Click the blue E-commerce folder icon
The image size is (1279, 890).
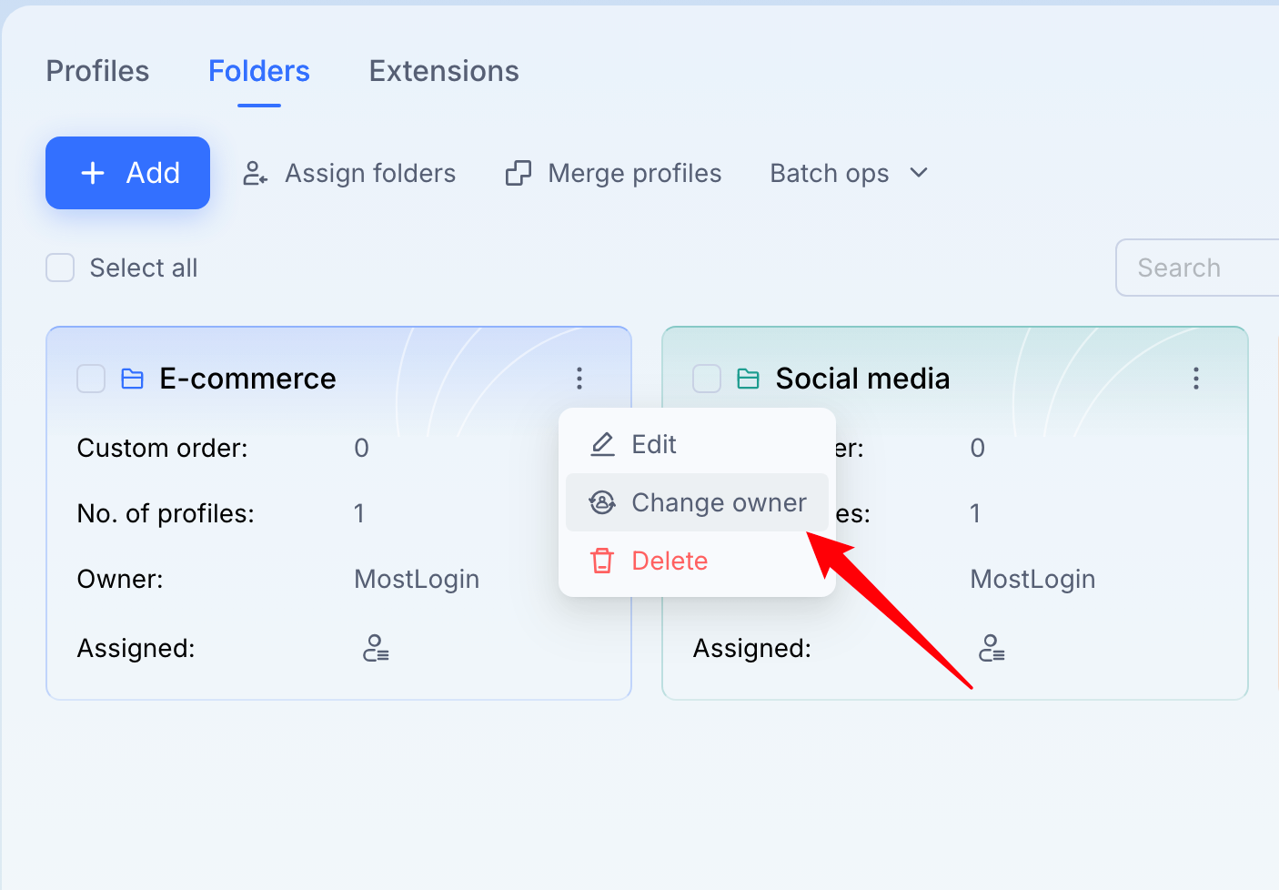click(x=133, y=379)
